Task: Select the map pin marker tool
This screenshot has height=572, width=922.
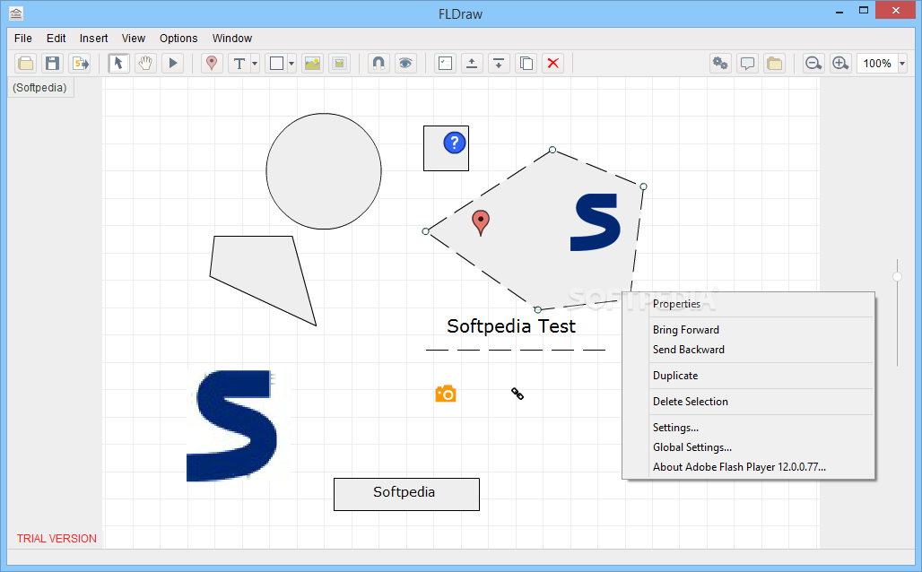Action: [211, 63]
